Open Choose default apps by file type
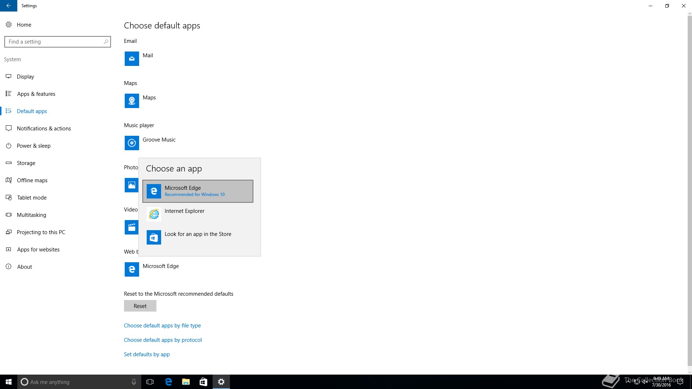 point(162,325)
